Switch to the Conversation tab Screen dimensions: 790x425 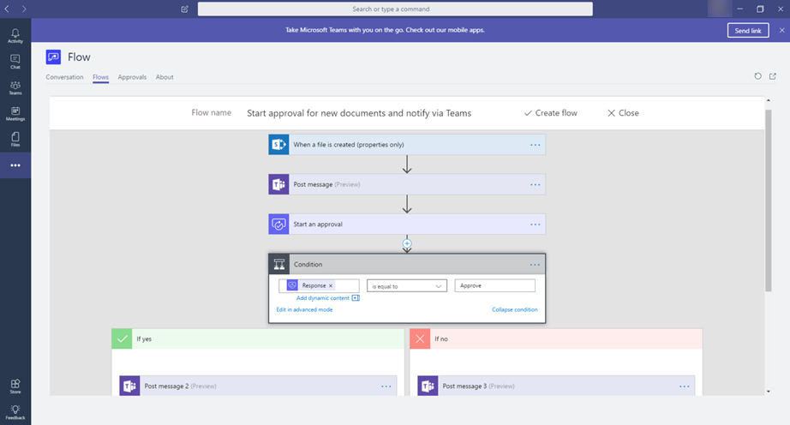(64, 77)
